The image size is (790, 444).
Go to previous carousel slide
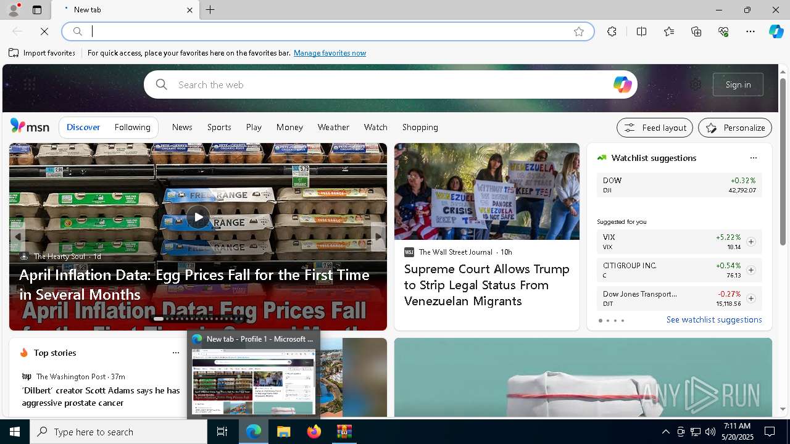click(x=17, y=237)
